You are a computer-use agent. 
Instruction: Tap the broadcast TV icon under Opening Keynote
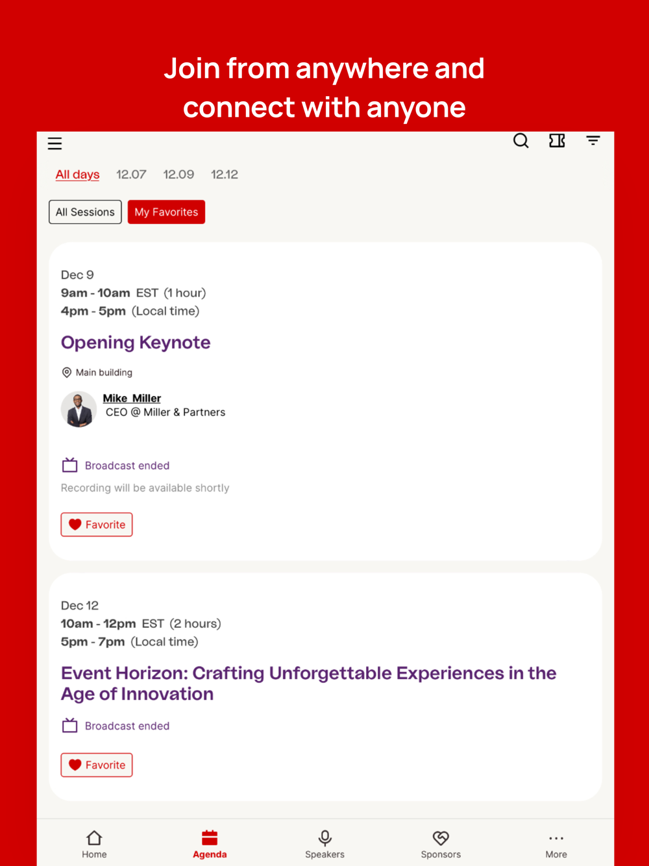point(69,465)
